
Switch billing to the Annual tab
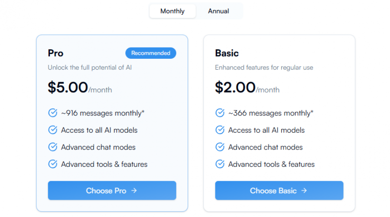218,11
